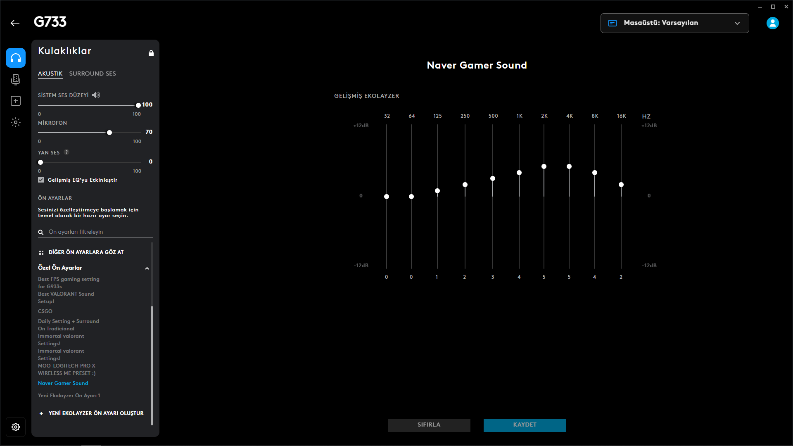Open the assignments plus-box sidebar icon
Viewport: 793px width, 446px height.
pos(16,101)
